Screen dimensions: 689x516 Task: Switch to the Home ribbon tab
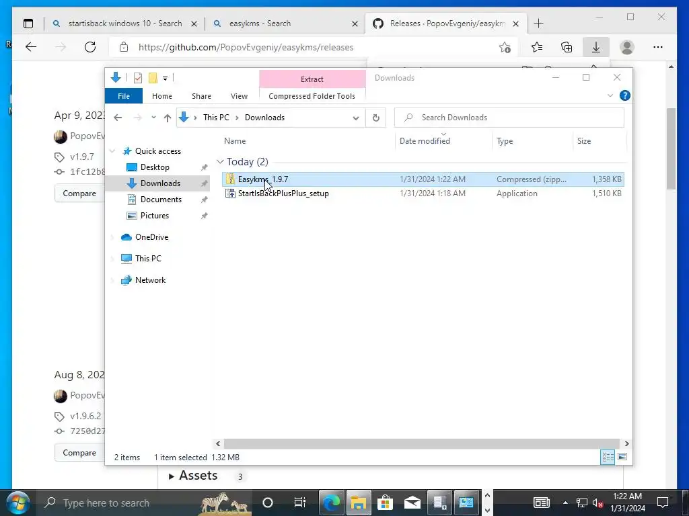162,96
